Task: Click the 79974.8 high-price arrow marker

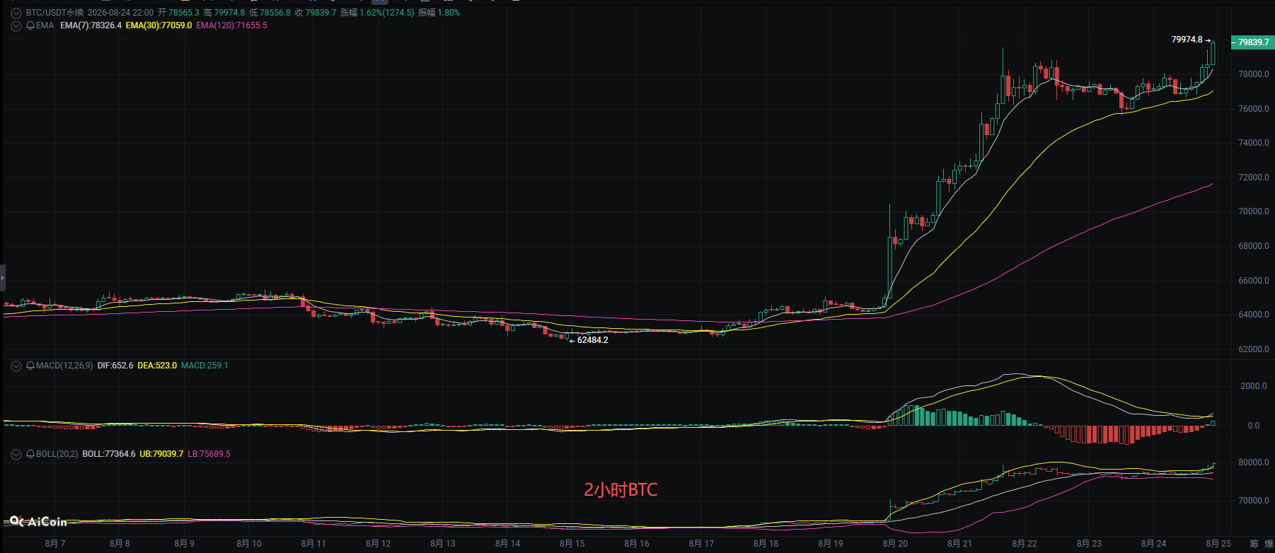Action: pos(1191,40)
